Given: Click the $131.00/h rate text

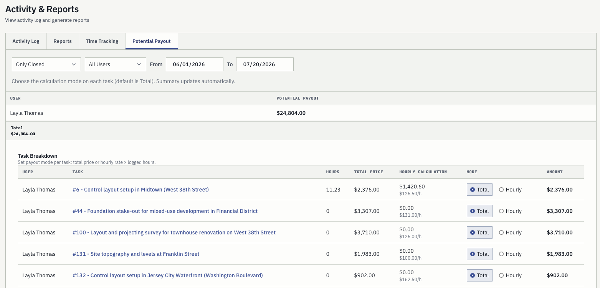Looking at the screenshot, I should pos(410,215).
